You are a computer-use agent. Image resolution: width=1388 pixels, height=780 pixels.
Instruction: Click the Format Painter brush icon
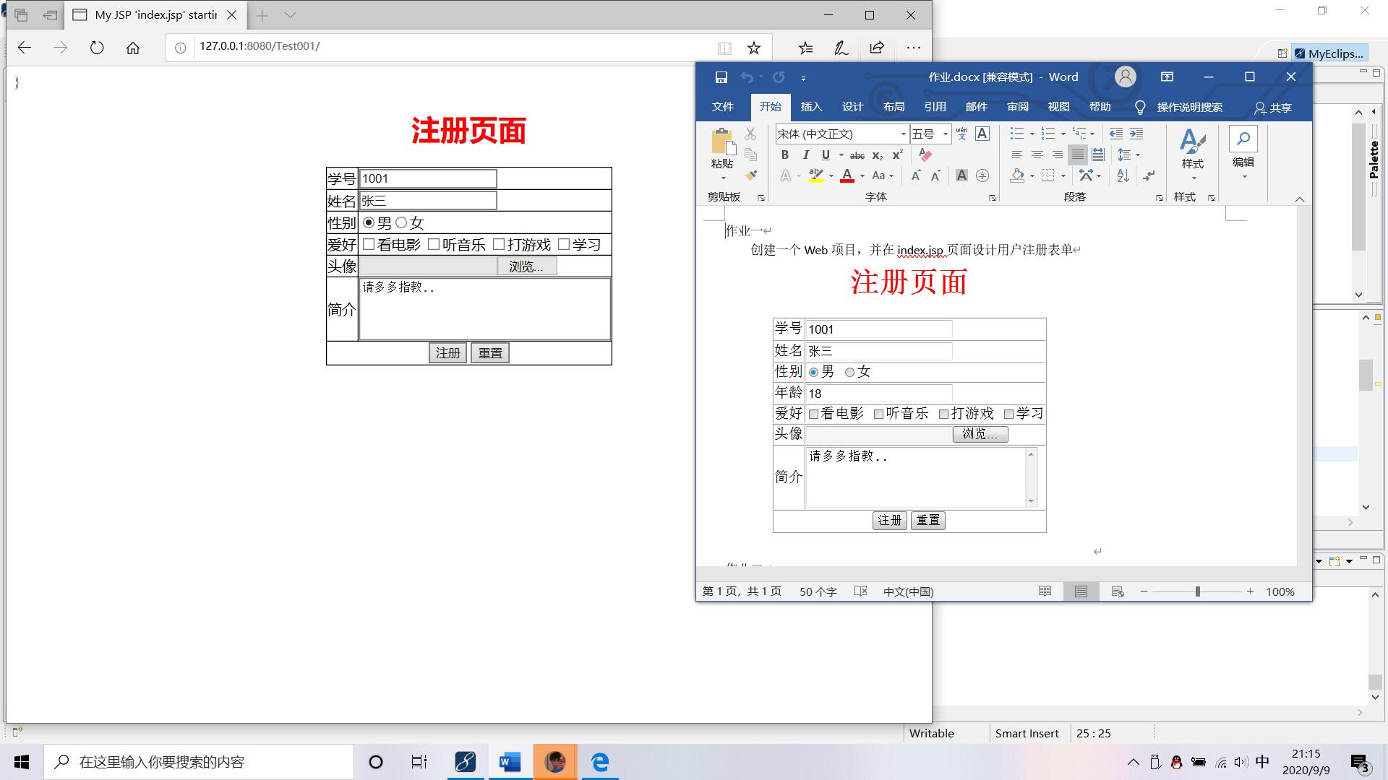(x=751, y=175)
